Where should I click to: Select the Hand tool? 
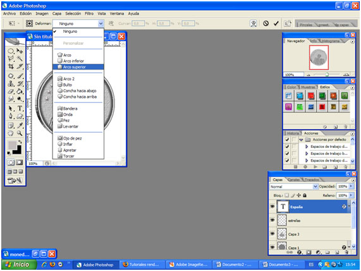point(11,133)
